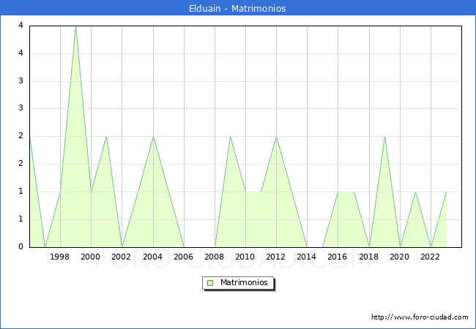Image resolution: width=476 pixels, height=329 pixels.
Task: Click the 2022 x-axis label
Action: pyautogui.click(x=430, y=257)
